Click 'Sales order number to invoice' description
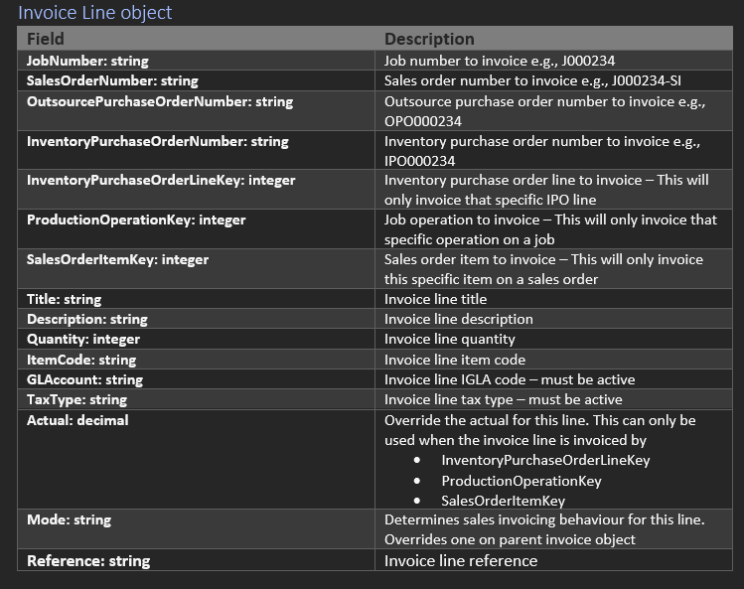Image resolution: width=744 pixels, height=589 pixels. [x=481, y=80]
